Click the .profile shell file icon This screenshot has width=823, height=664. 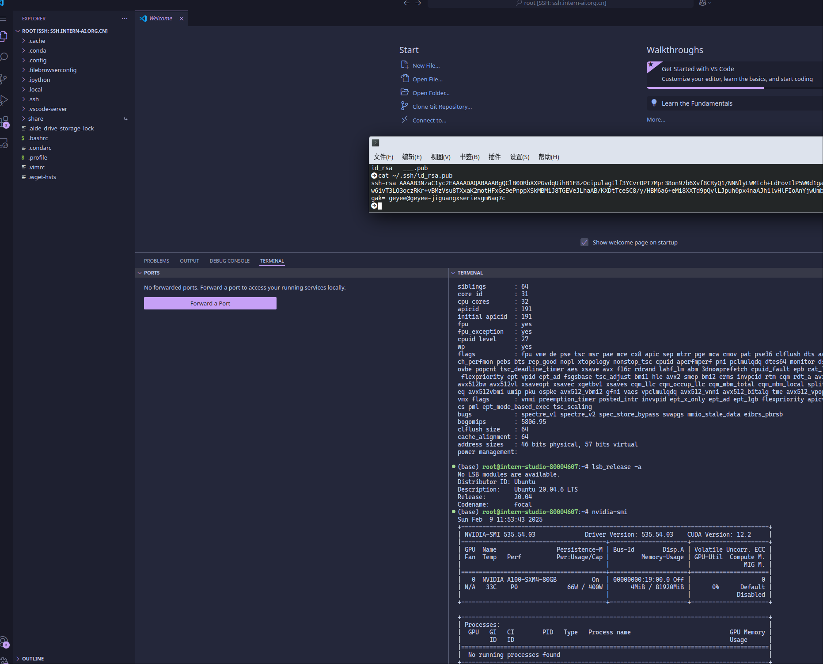tap(23, 158)
